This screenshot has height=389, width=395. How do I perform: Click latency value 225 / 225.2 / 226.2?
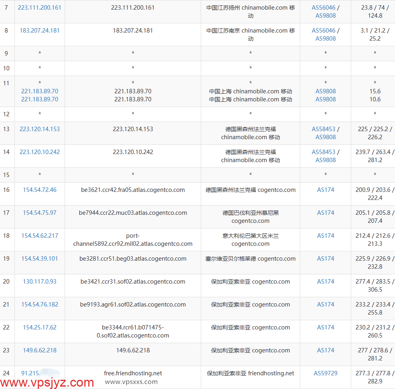375,133
